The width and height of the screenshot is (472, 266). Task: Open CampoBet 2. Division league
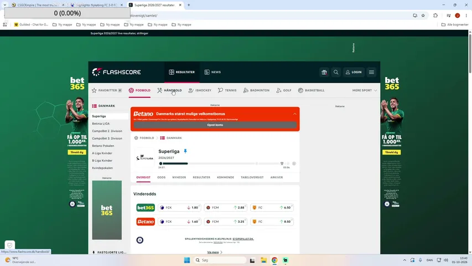point(107,131)
